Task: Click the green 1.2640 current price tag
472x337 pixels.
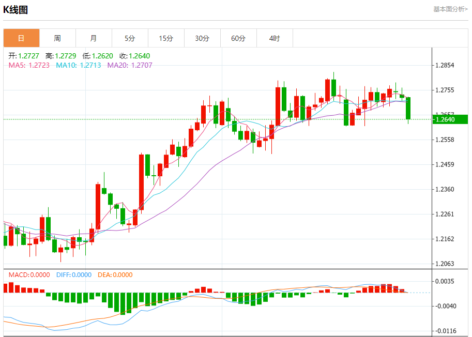Action: (x=450, y=119)
